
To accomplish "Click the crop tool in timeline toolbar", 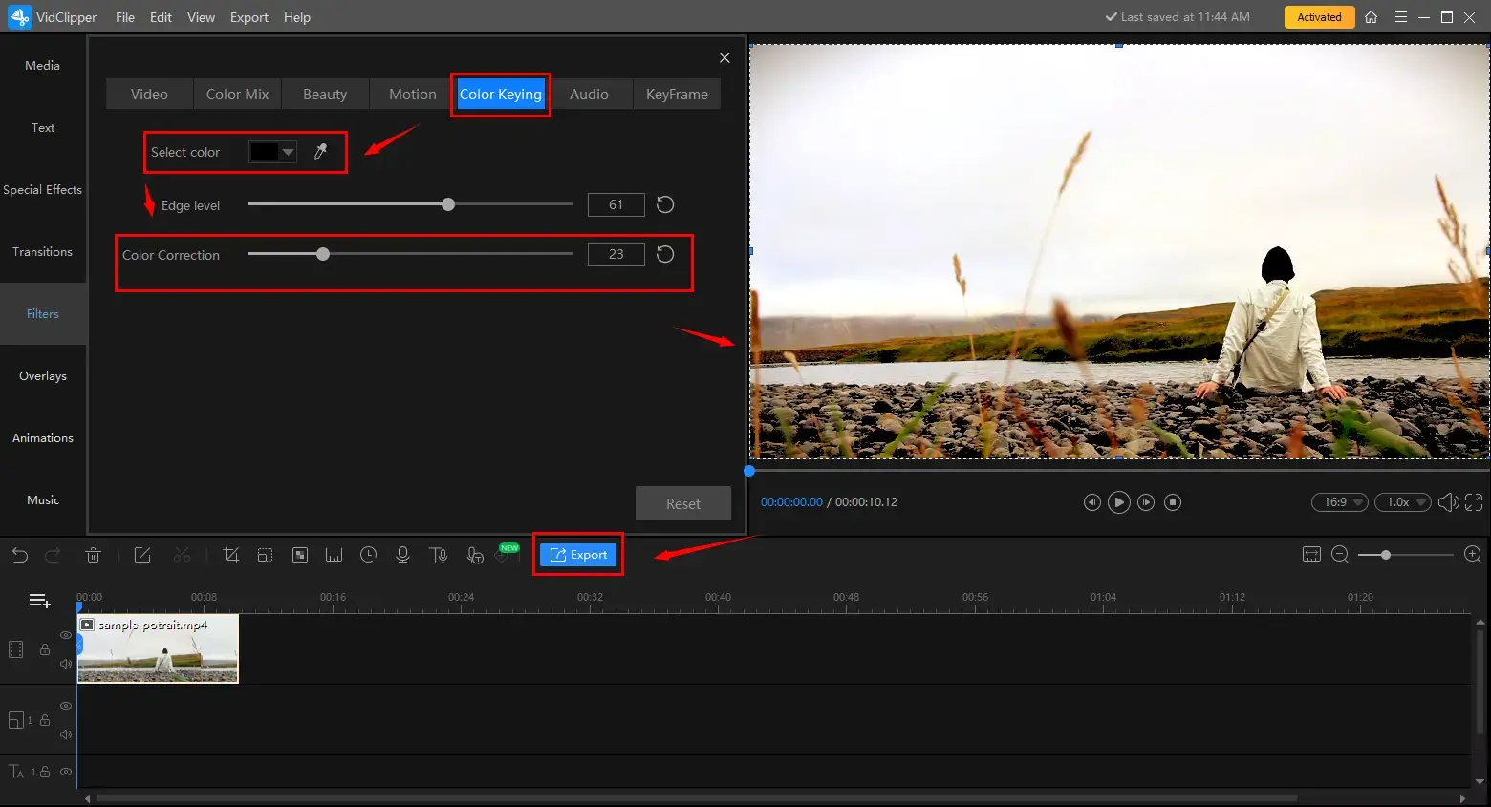I will click(230, 555).
